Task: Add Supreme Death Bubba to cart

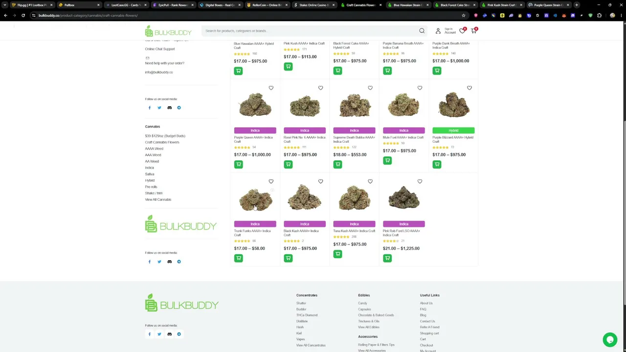Action: coord(337,164)
